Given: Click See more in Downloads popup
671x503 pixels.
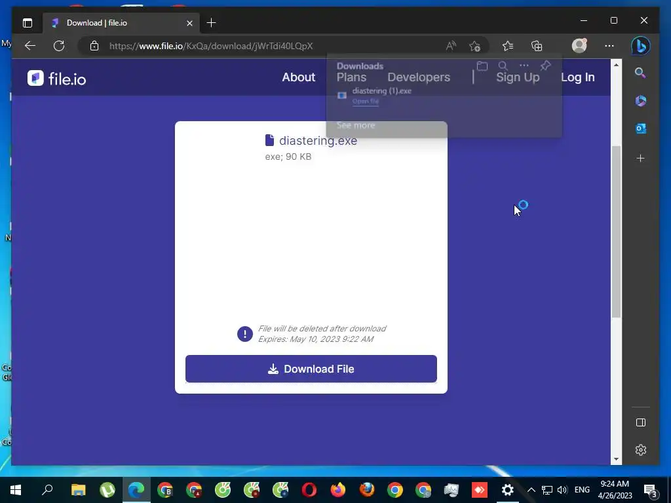Looking at the screenshot, I should coord(356,125).
